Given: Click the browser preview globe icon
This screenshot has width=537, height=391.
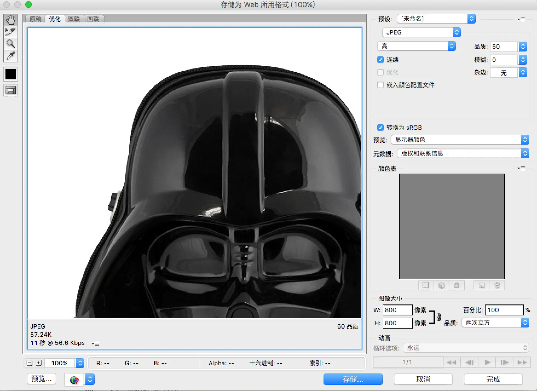Looking at the screenshot, I should click(x=74, y=380).
